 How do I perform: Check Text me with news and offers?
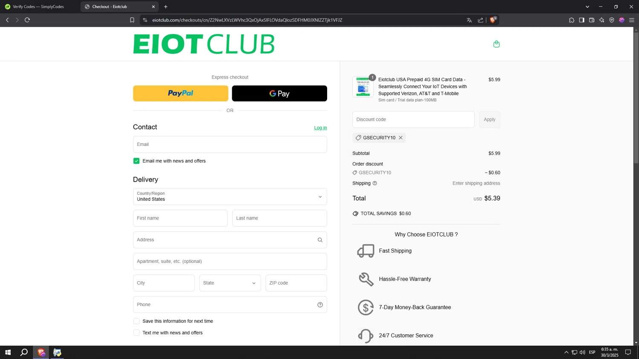click(136, 333)
